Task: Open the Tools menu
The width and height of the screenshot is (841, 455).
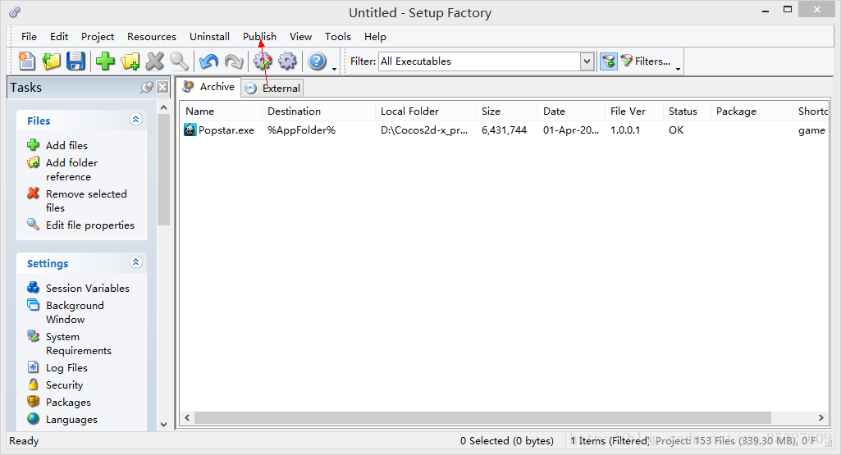Action: pyautogui.click(x=338, y=36)
